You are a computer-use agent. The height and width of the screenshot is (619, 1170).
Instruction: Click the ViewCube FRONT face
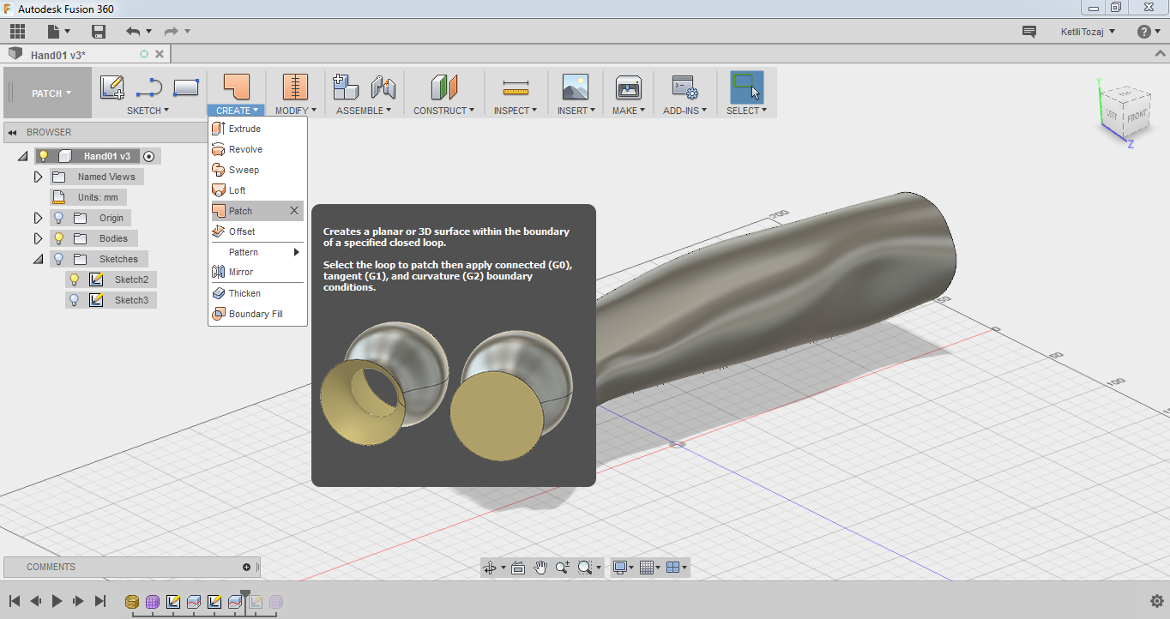pos(1137,116)
